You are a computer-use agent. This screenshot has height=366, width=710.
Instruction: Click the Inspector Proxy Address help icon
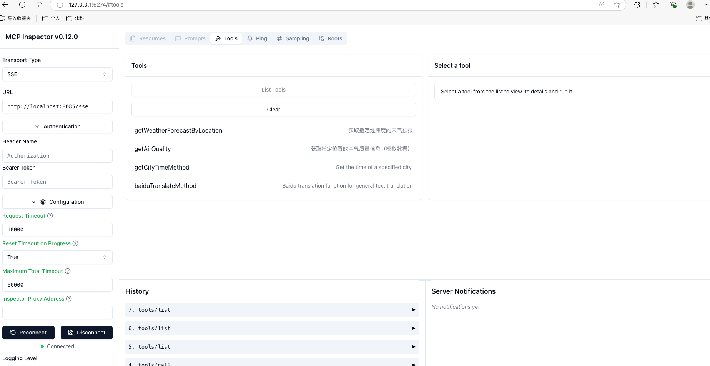(69, 299)
